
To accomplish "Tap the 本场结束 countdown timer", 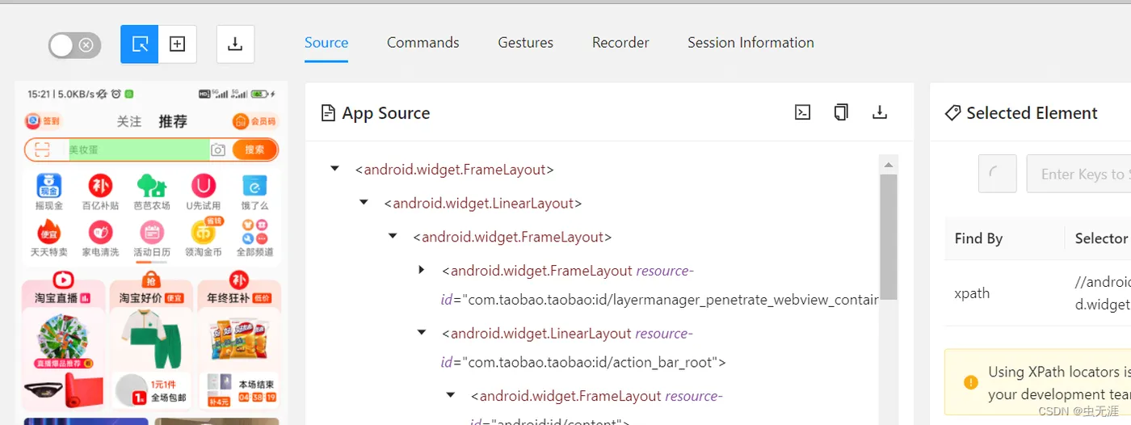I will point(258,391).
